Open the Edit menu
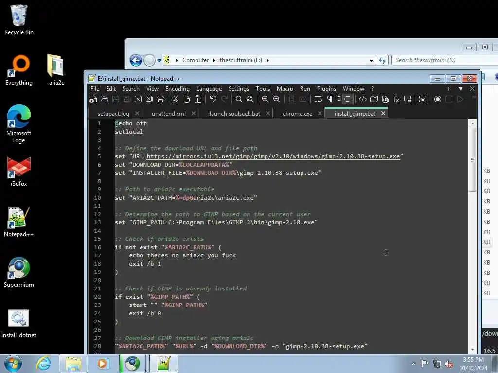Image resolution: width=498 pixels, height=373 pixels. pos(111,89)
